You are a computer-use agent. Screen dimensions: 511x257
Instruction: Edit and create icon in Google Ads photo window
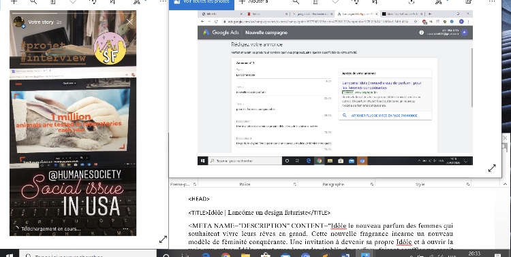(439, 2)
